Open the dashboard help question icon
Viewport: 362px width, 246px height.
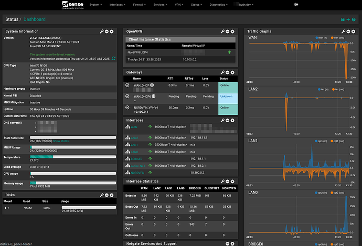point(354,19)
